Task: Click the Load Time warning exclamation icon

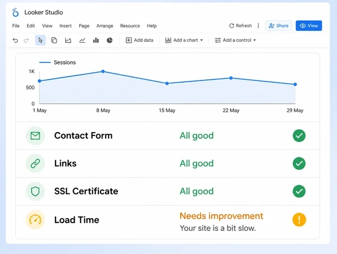Action: coord(299,220)
